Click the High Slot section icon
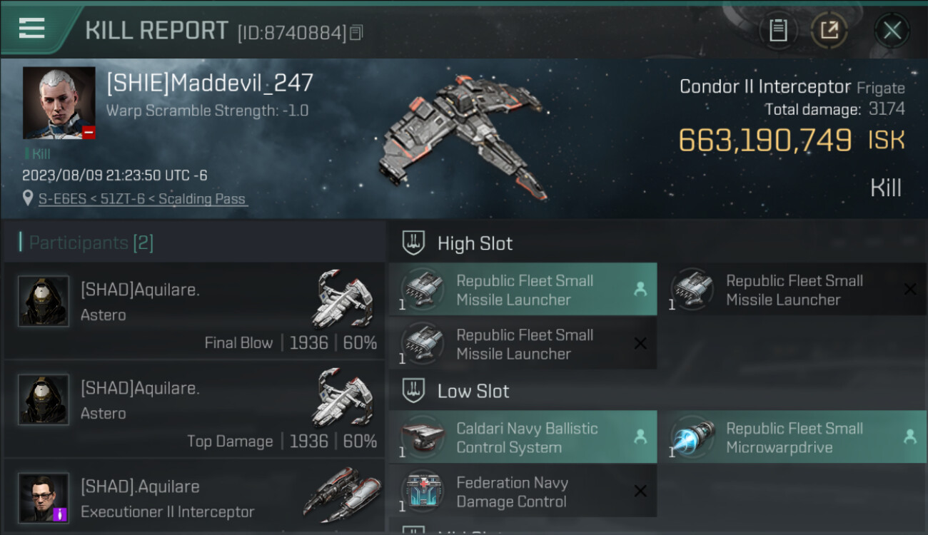 click(x=414, y=243)
